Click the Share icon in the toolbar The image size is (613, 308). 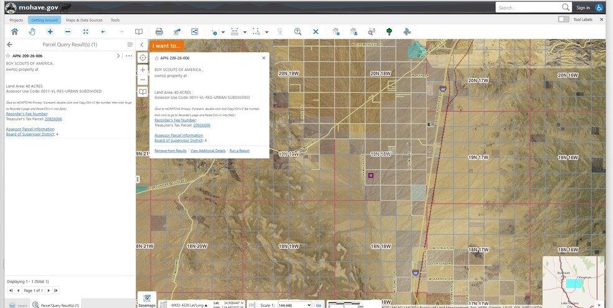coord(194,32)
